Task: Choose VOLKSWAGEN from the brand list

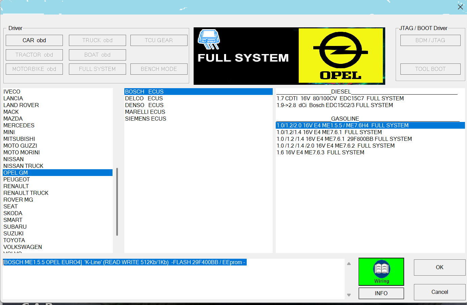Action: tap(23, 247)
